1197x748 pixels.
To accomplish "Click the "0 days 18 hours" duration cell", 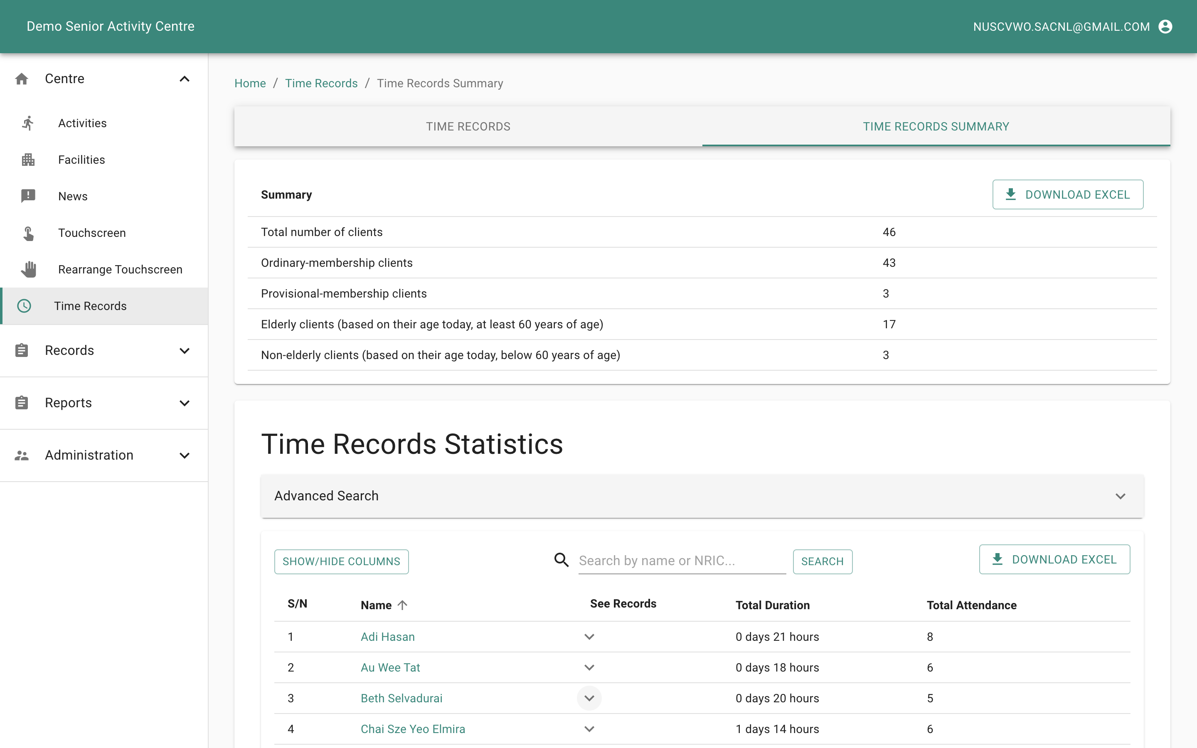I will [776, 667].
